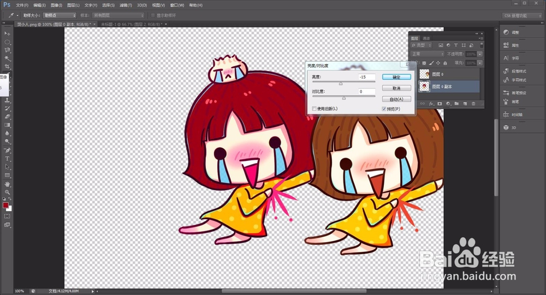Toggle lock image pixels brush
Screen dimensions: 546x295
tap(431, 63)
